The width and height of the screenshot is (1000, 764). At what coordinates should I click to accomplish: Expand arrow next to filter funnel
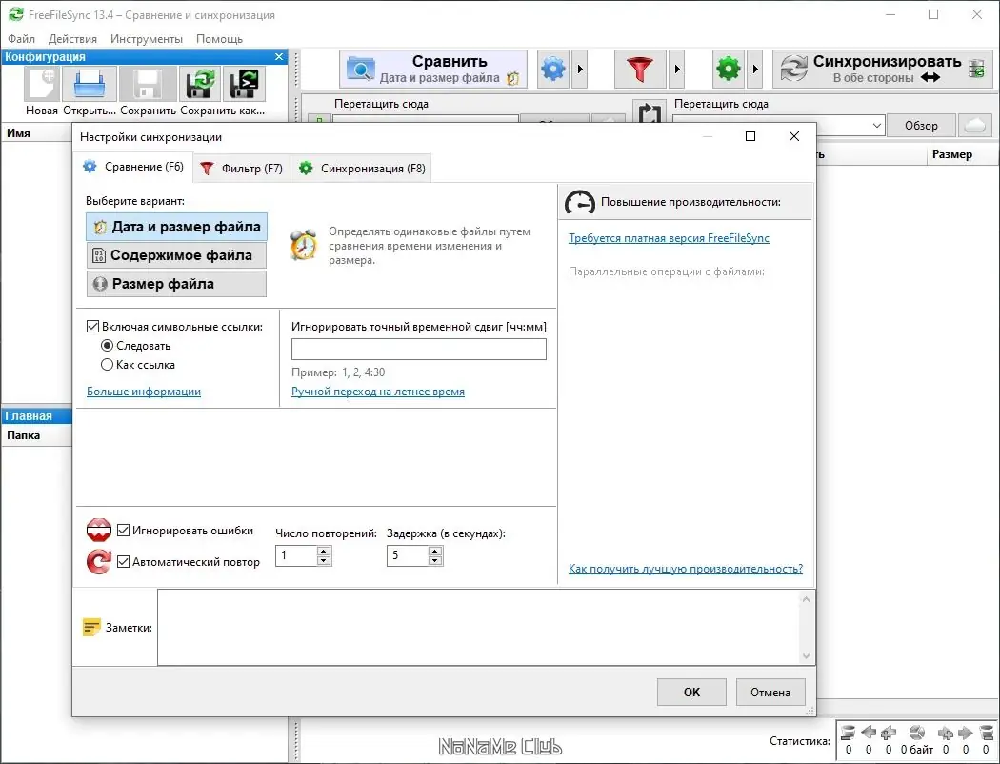click(676, 69)
